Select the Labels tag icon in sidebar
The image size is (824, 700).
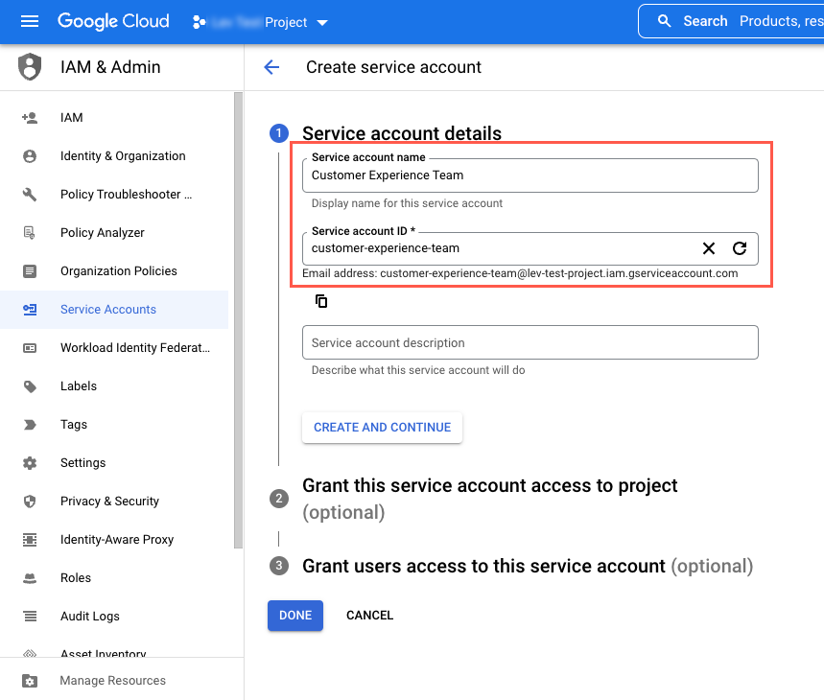coord(32,385)
